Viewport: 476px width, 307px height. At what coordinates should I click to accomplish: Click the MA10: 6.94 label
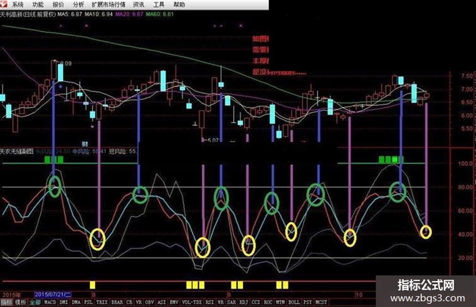99,14
